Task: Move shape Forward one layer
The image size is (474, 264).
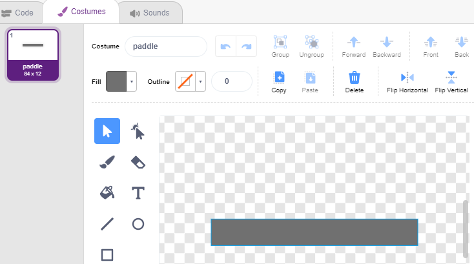Action: [354, 46]
